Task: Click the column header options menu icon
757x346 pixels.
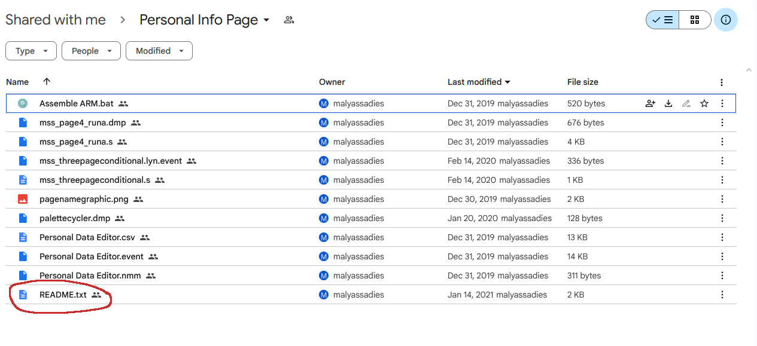Action: click(722, 82)
